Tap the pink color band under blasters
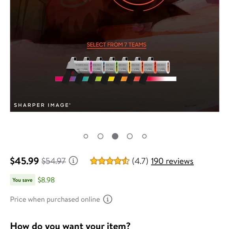Viewport: 229px width, 229px height. (x=59, y=79)
